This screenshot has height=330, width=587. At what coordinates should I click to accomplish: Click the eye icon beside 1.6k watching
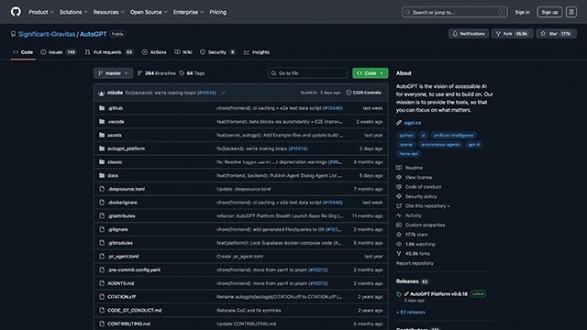pos(399,244)
